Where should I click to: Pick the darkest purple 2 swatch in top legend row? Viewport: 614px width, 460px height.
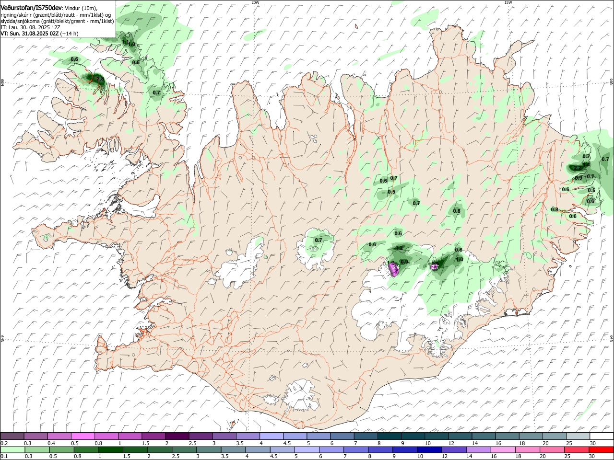[x=177, y=437]
